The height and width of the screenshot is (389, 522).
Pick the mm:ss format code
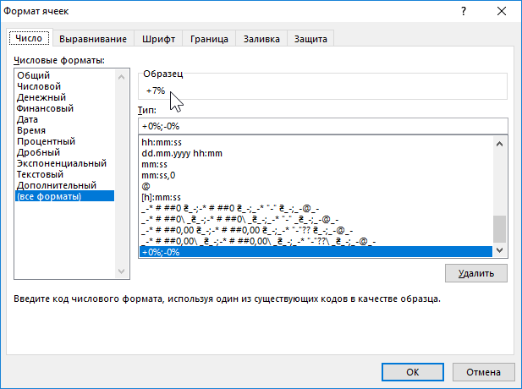[x=316, y=164]
